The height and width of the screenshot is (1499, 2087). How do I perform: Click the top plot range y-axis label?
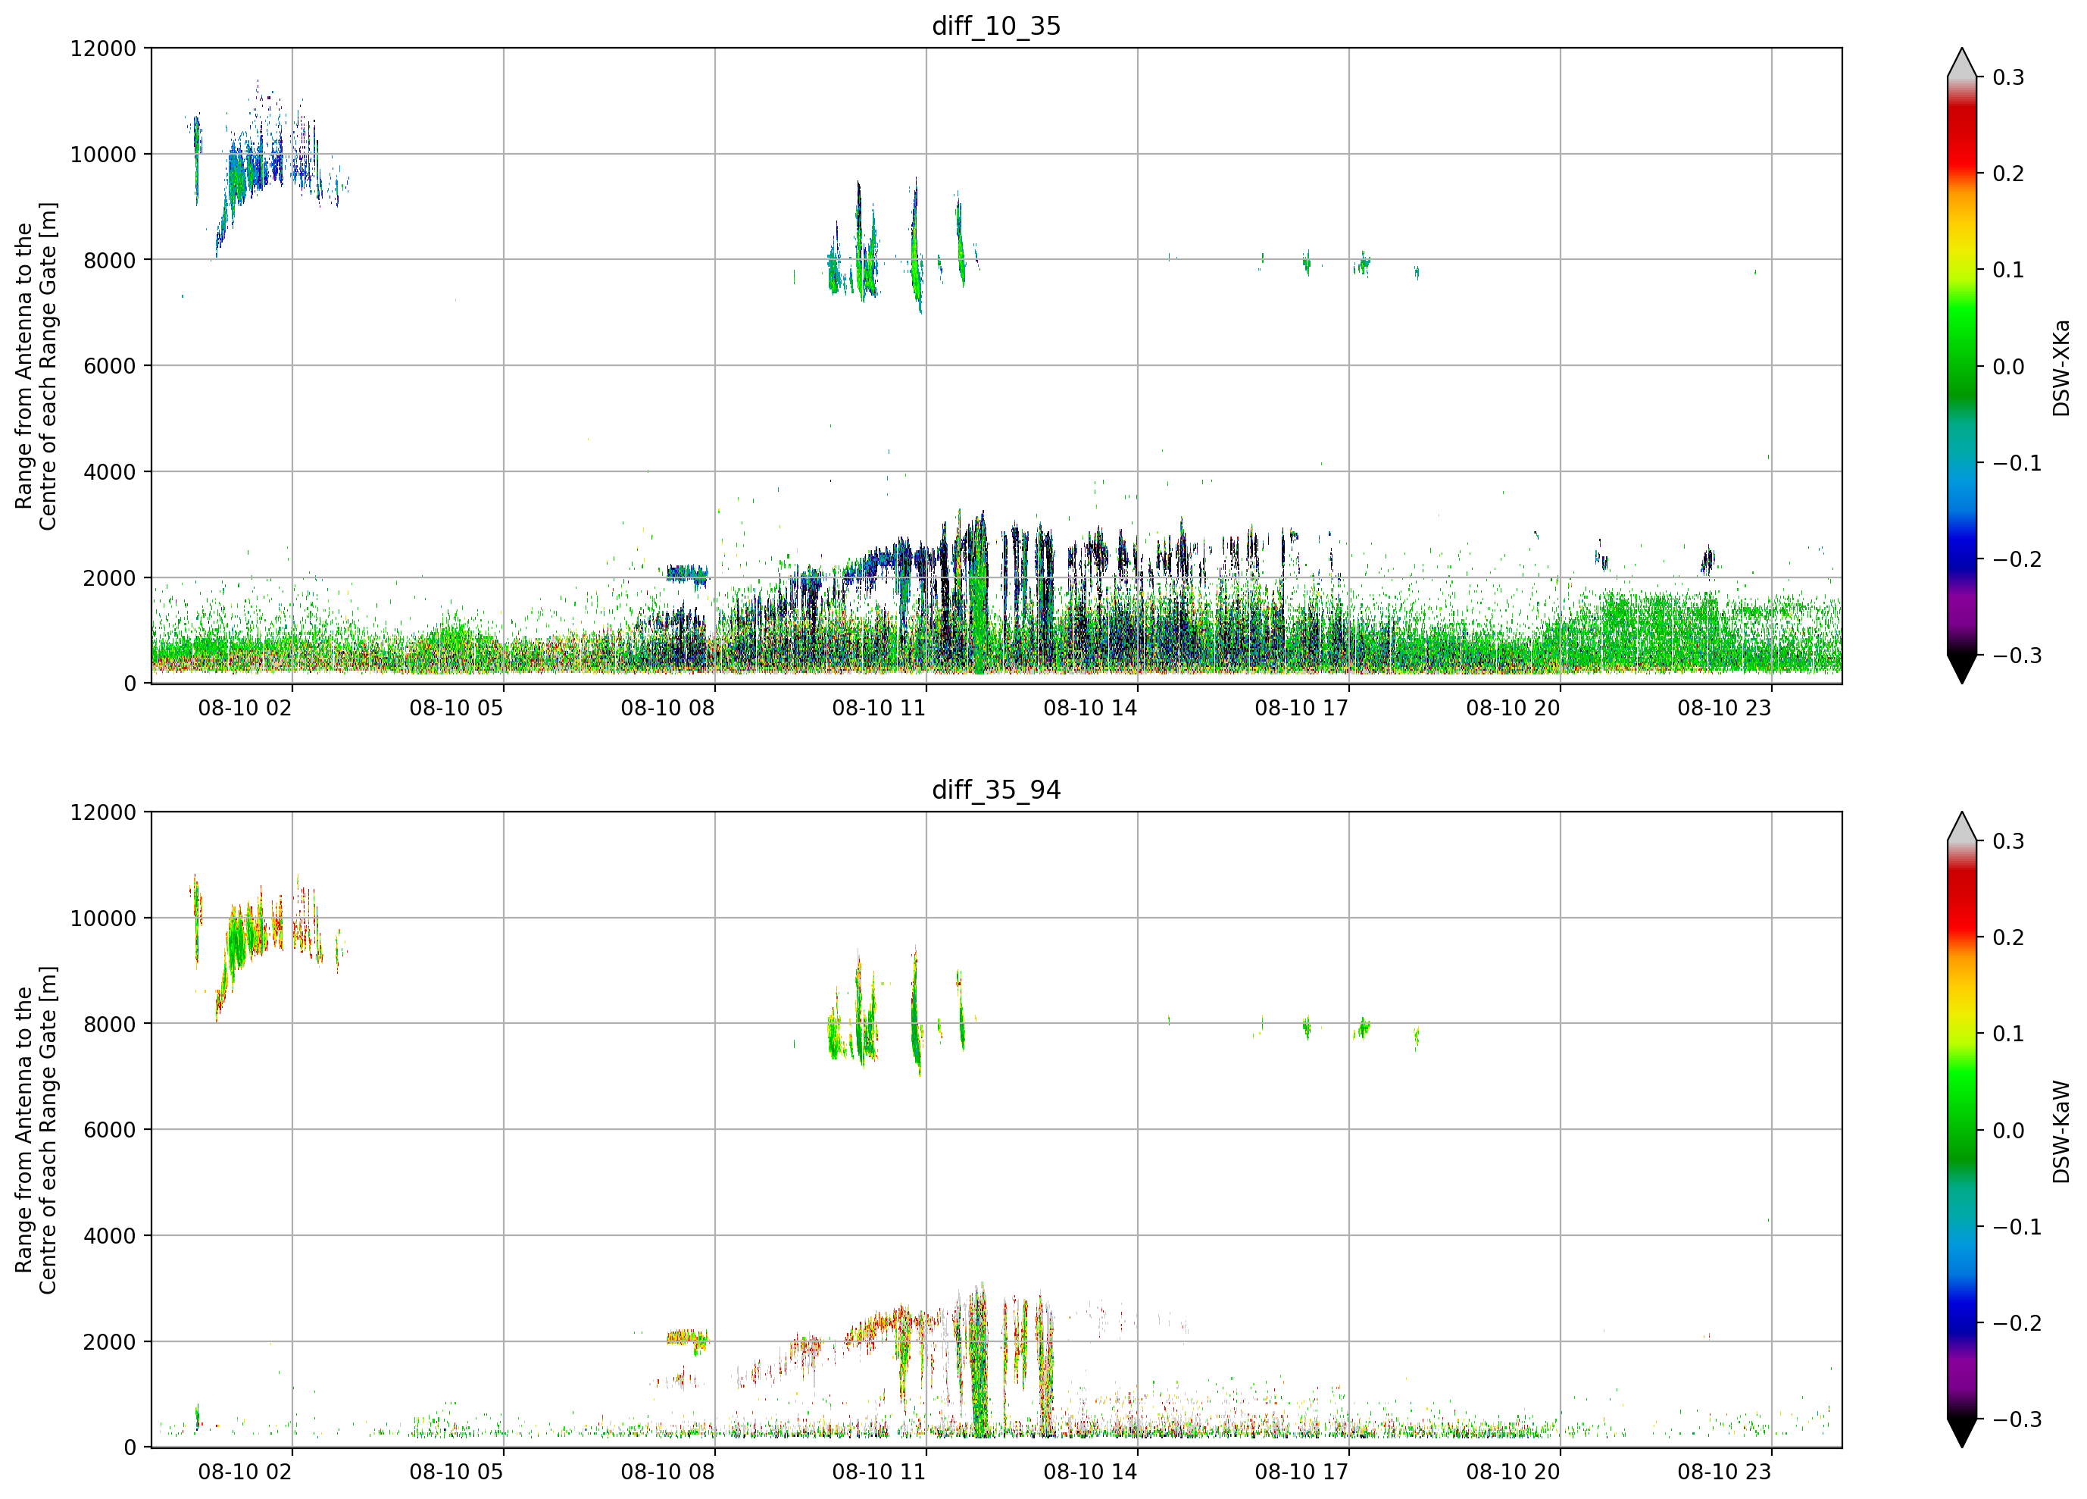click(x=36, y=367)
